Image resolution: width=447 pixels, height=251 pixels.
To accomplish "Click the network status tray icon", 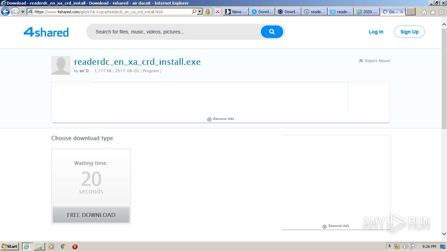I will tap(397, 246).
